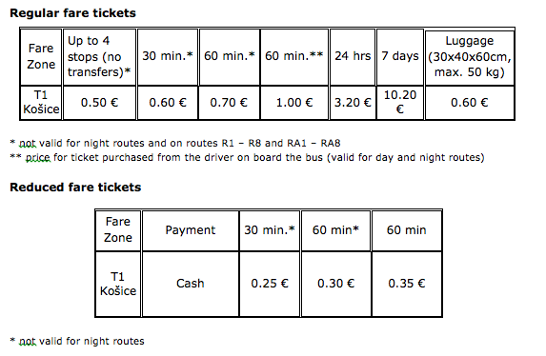Click the Regular fare tickets heading
The image size is (546, 356).
coord(72,13)
